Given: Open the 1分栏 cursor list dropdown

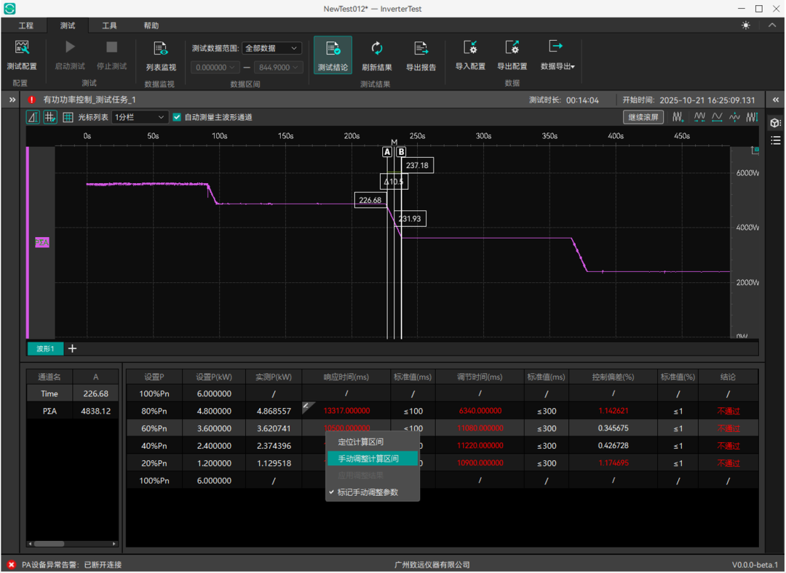Looking at the screenshot, I should click(x=140, y=117).
